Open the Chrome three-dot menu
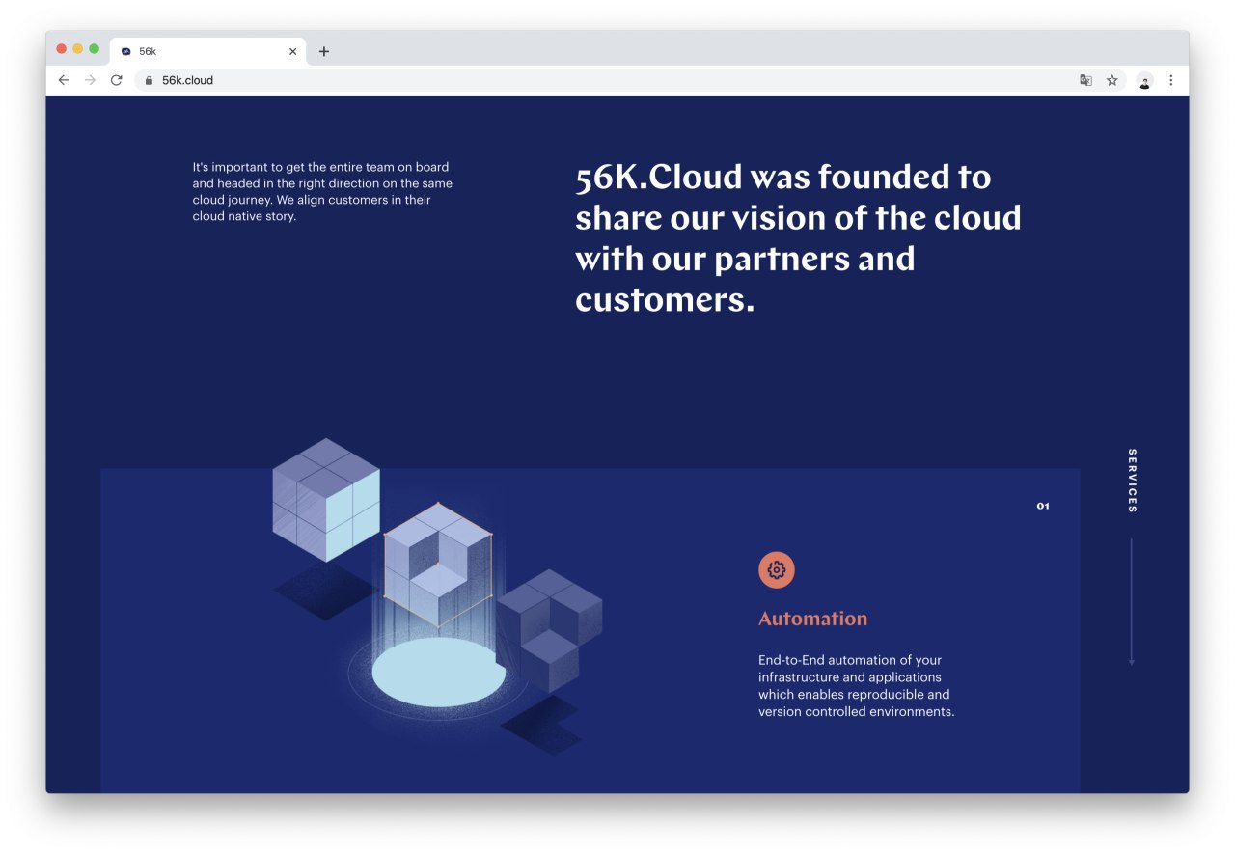 tap(1170, 80)
